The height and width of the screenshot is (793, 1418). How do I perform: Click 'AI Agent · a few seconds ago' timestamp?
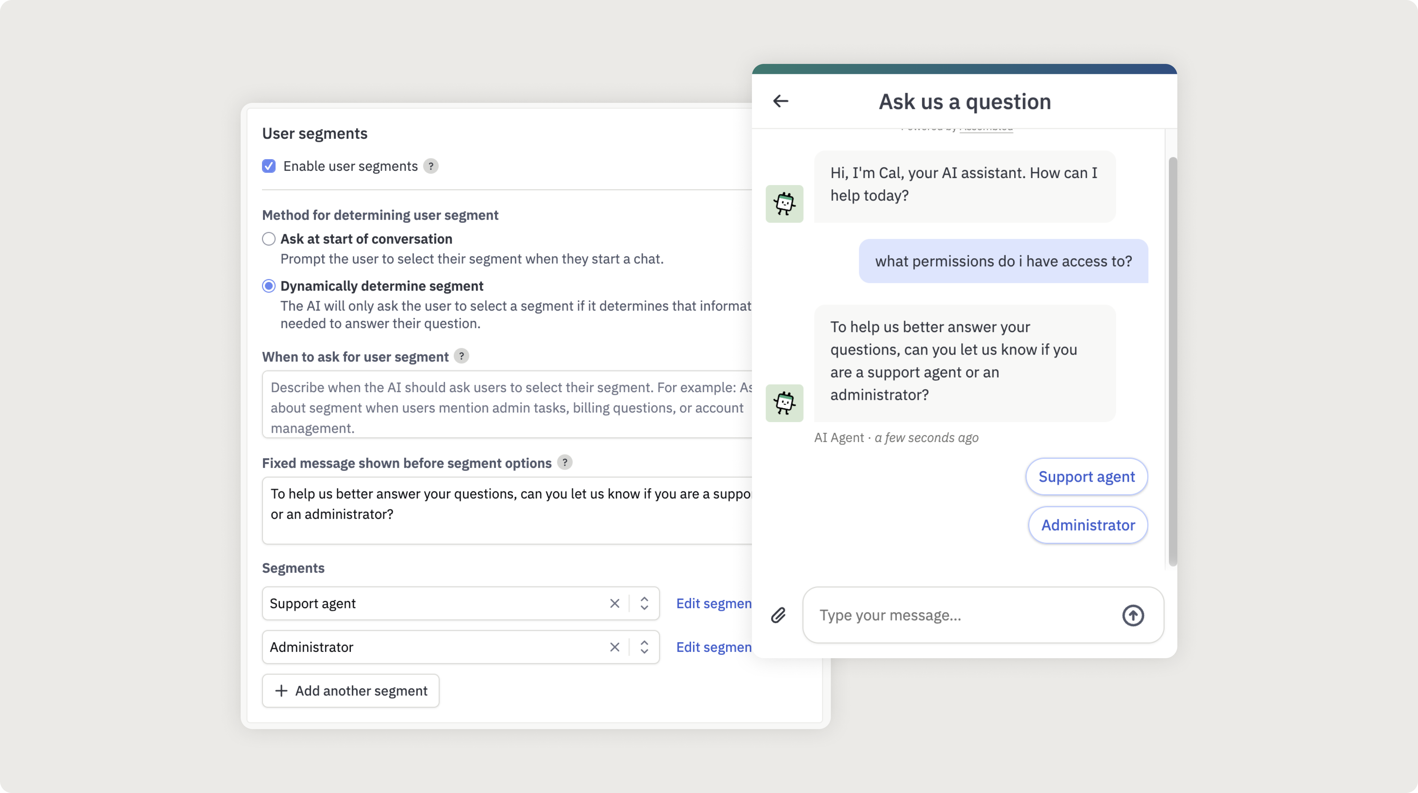pos(896,438)
